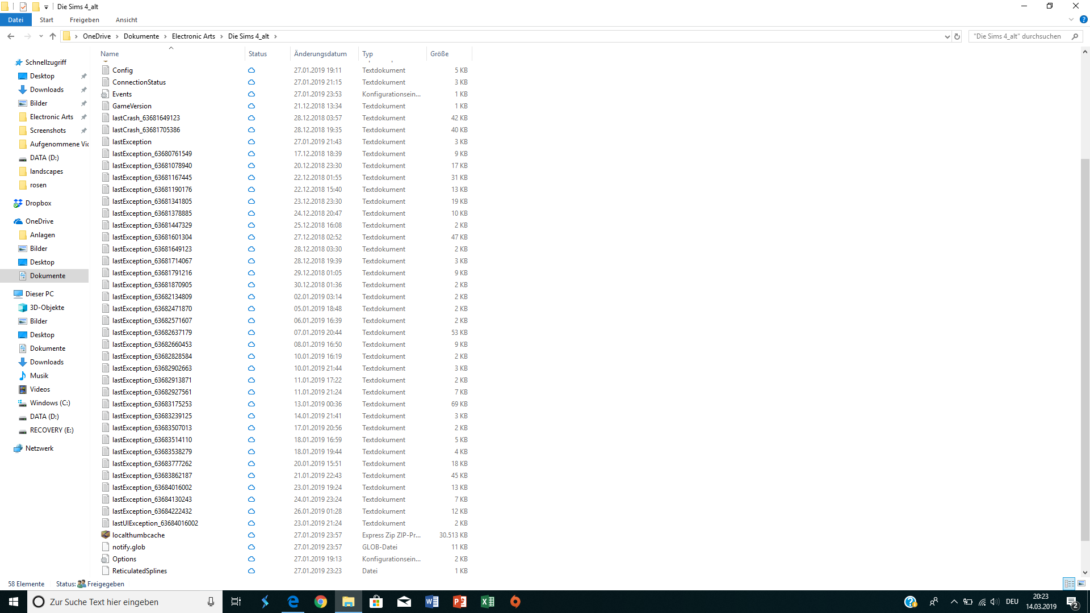This screenshot has width=1090, height=613.
Task: Expand the ribbon with chevron
Action: tap(1071, 19)
